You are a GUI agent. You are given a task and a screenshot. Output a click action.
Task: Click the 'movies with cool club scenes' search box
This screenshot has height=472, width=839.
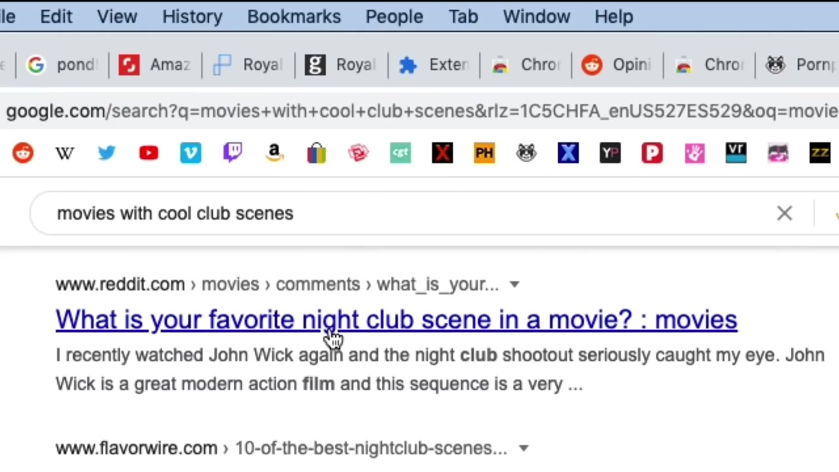point(175,214)
